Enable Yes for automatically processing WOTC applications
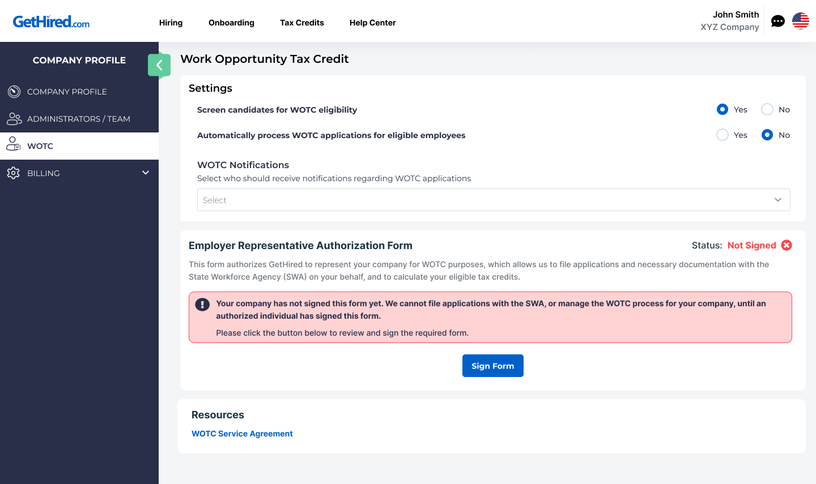816x484 pixels. point(722,135)
